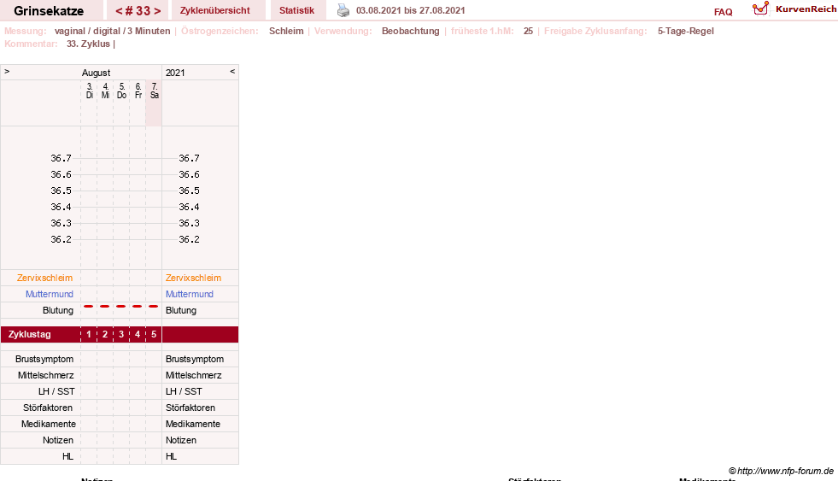The height and width of the screenshot is (481, 838).
Task: Click the right Brustsymptom row label
Action: click(x=195, y=359)
